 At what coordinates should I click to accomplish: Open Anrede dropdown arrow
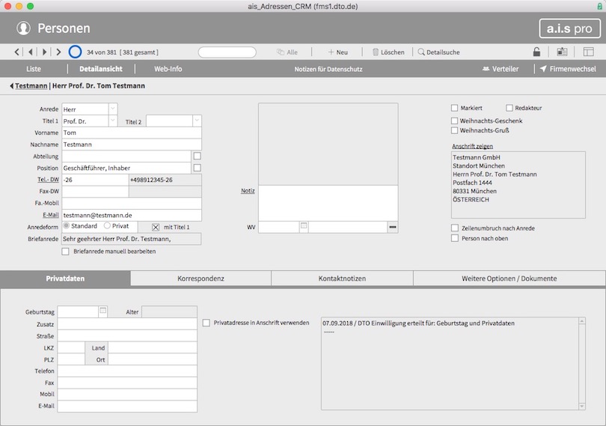(113, 109)
